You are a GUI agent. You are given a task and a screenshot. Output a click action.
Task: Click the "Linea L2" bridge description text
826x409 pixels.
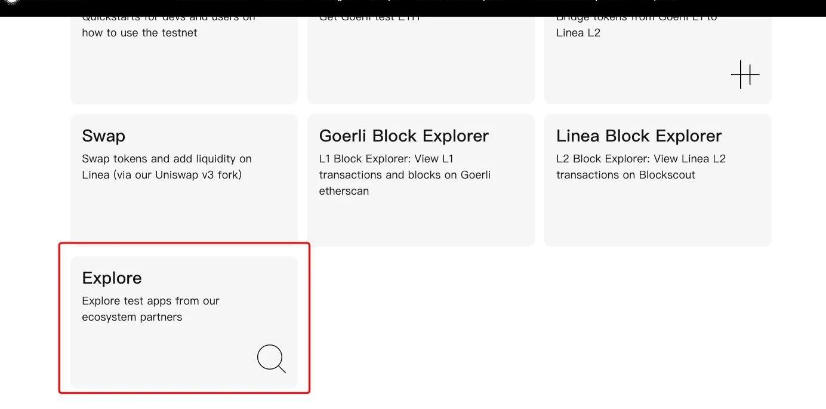click(x=578, y=33)
